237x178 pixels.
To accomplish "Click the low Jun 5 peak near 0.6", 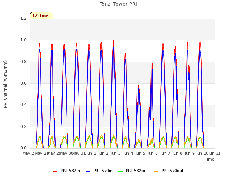I will pos(138,85).
